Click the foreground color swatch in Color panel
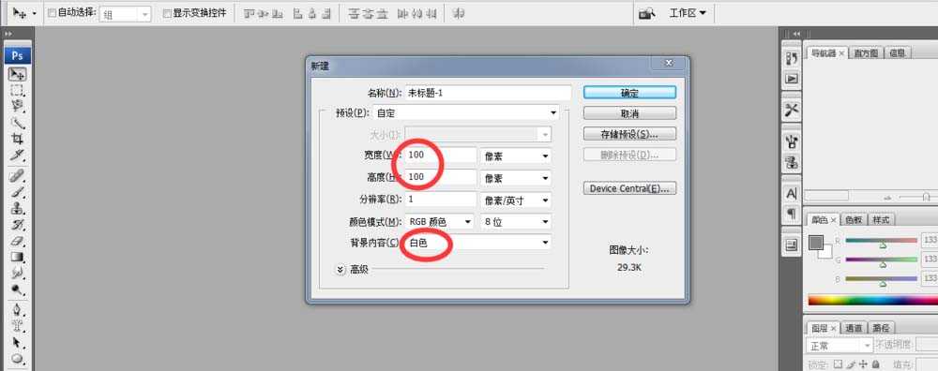The height and width of the screenshot is (371, 938). point(815,242)
